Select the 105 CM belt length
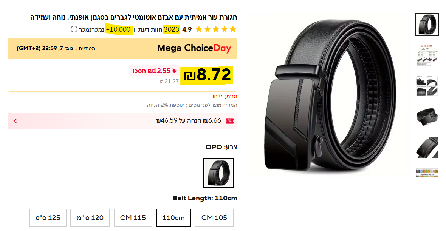The image size is (446, 231). (x=214, y=218)
